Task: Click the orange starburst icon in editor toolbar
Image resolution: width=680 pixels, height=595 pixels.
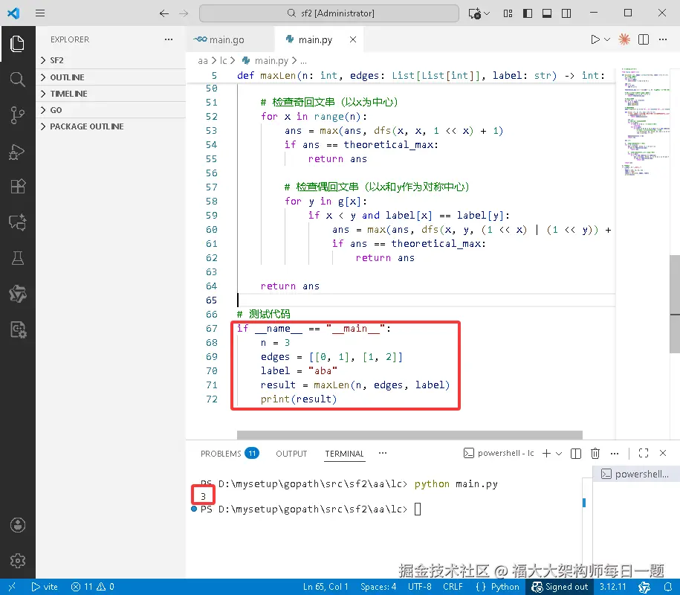Action: tap(624, 39)
